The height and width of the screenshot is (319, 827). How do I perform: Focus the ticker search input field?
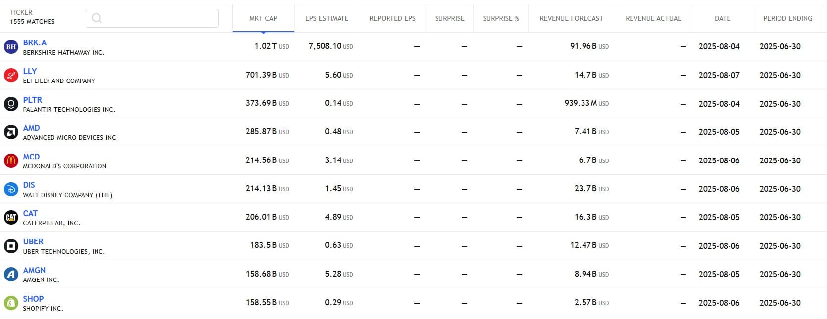(152, 18)
